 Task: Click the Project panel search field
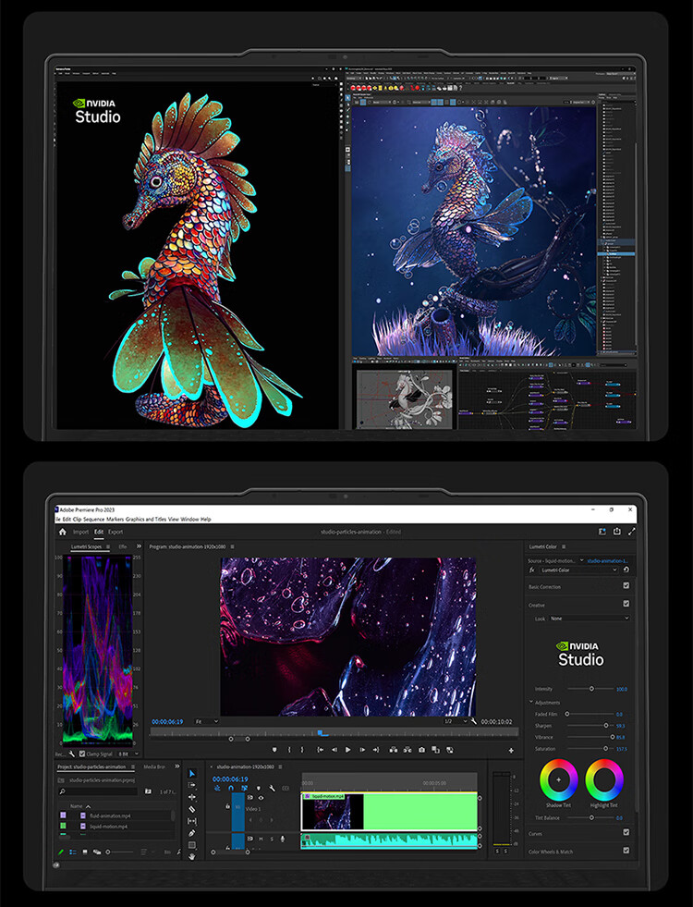pos(98,791)
